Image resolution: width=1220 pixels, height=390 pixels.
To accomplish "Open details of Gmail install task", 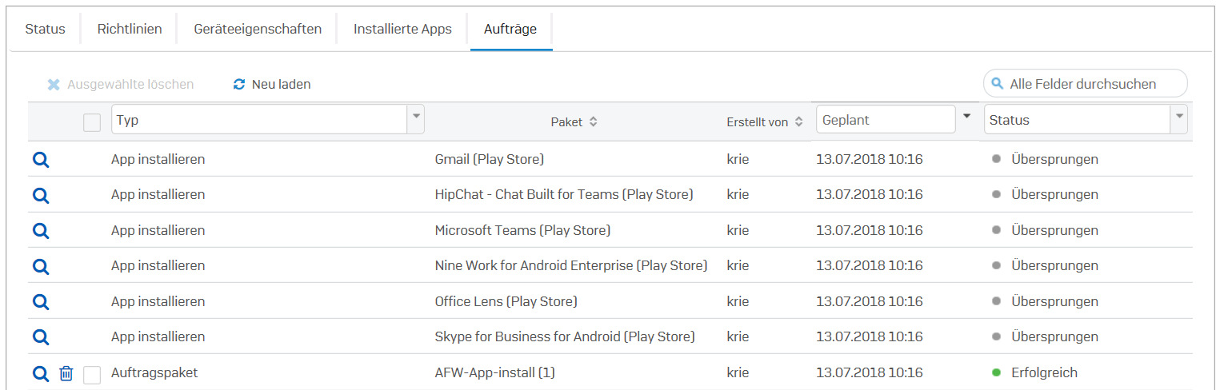I will click(41, 160).
